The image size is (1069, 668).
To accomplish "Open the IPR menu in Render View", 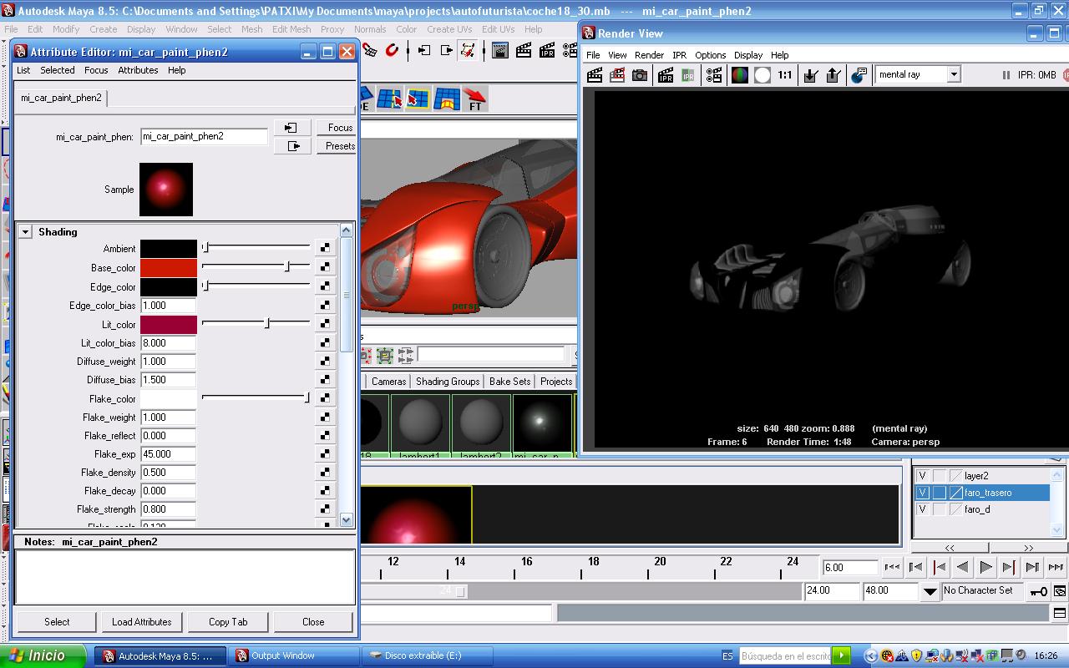I will [679, 55].
